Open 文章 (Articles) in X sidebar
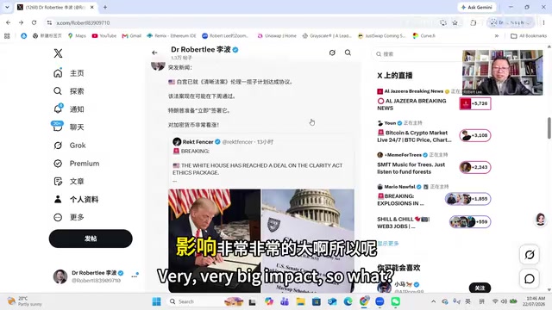Viewport: 552px width, 310px height. tap(69, 182)
